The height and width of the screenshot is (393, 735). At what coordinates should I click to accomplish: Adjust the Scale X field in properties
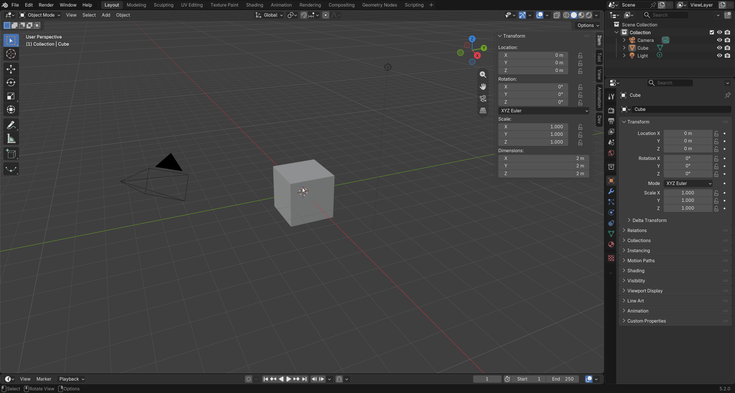[x=688, y=193]
